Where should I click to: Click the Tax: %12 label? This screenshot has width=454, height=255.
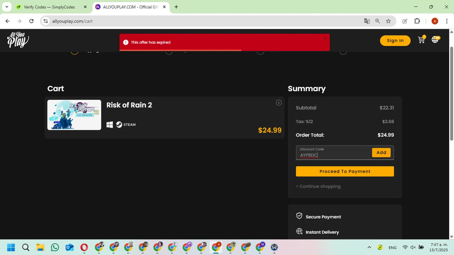[x=304, y=122]
